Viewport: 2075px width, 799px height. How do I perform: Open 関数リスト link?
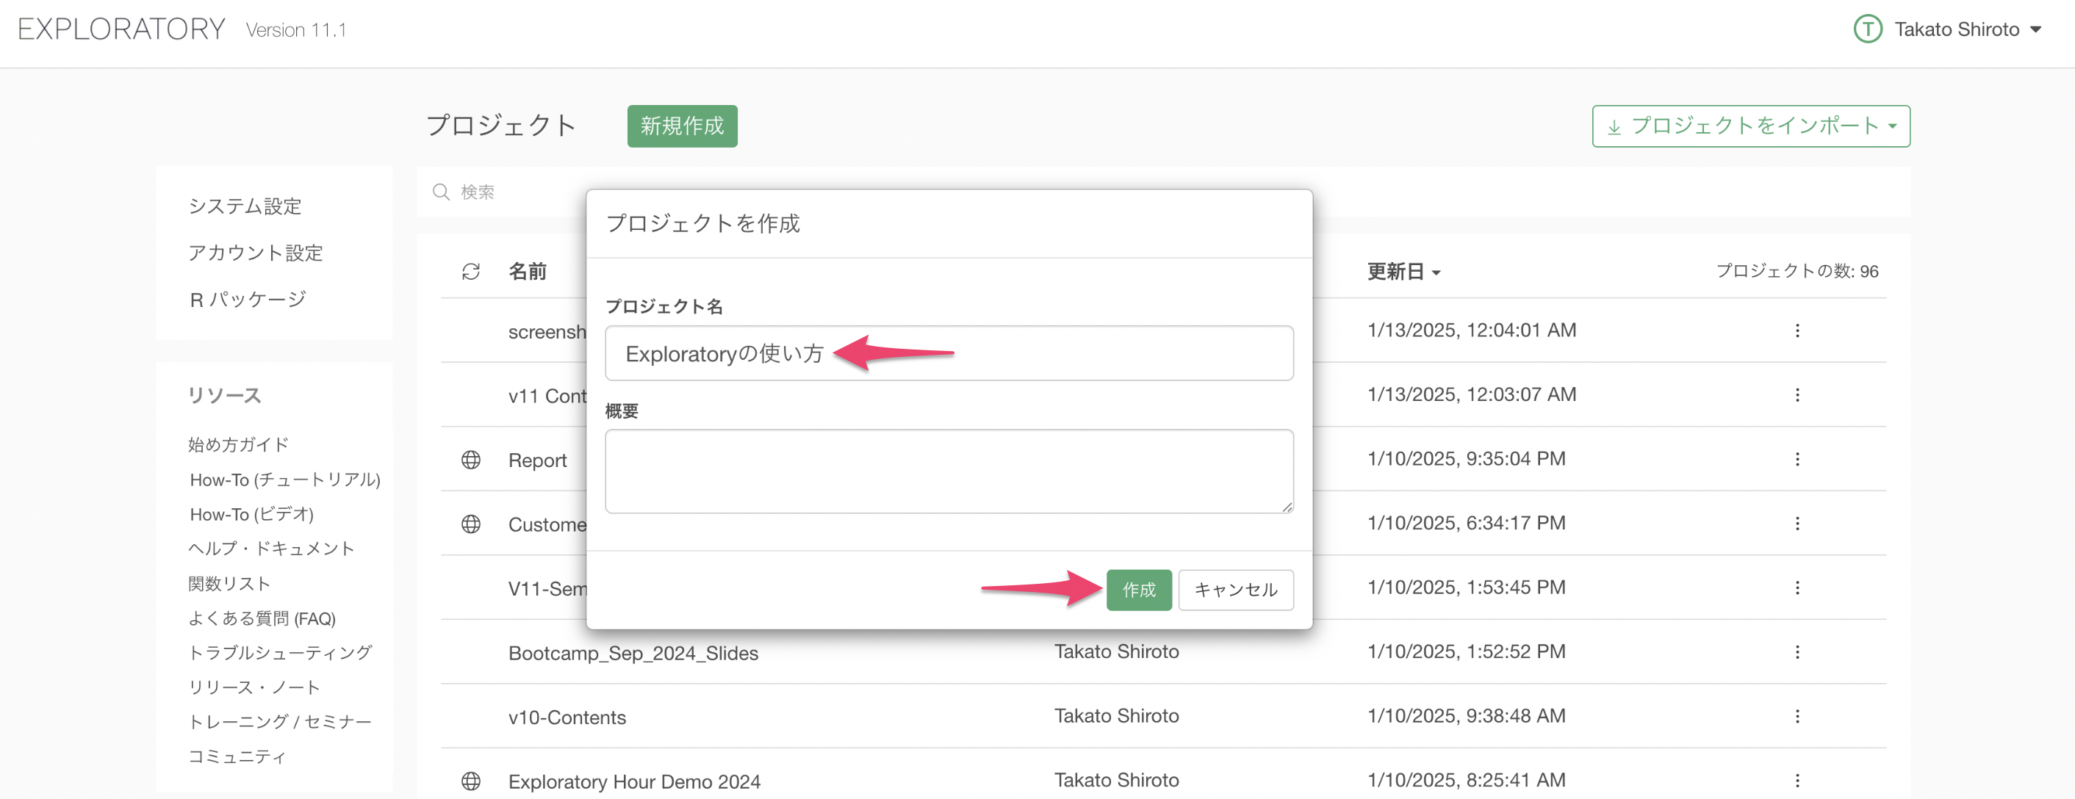229,583
